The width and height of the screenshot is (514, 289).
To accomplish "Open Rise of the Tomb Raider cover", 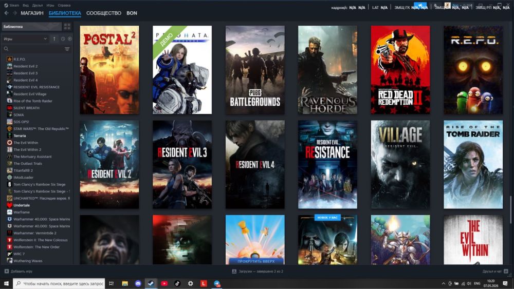I will pyautogui.click(x=473, y=164).
